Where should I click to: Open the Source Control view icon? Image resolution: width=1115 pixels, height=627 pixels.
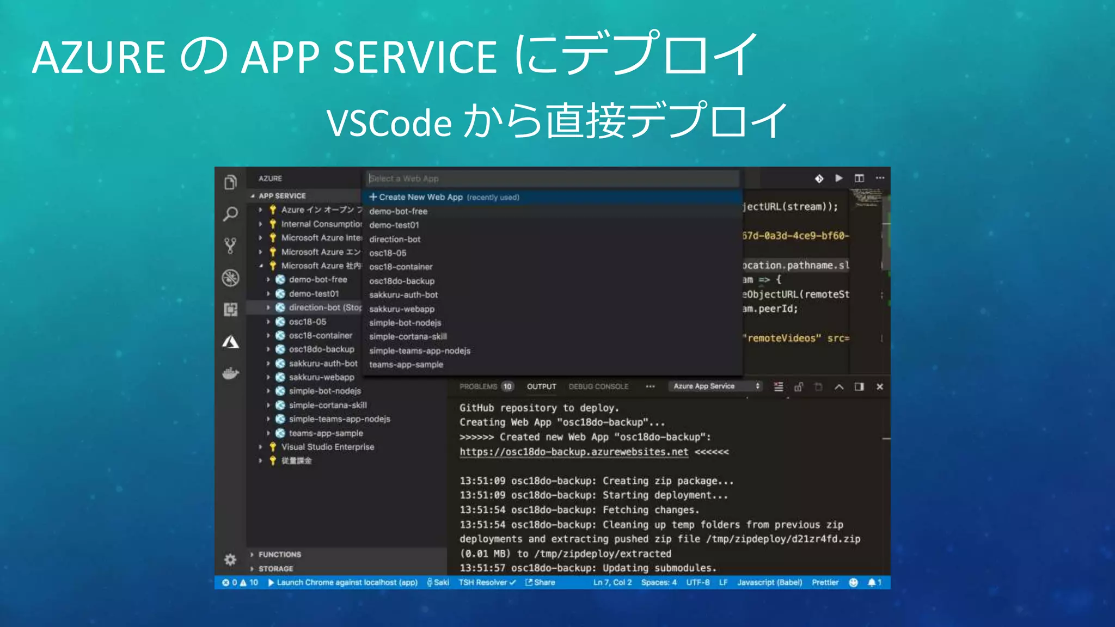[x=231, y=246]
